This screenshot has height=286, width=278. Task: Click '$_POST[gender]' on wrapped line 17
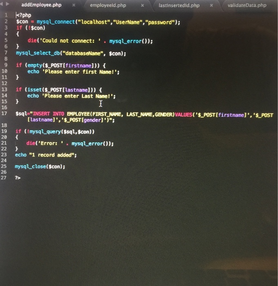(x=84, y=120)
